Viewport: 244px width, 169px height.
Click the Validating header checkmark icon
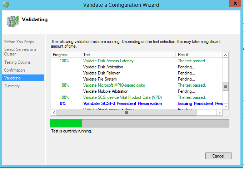click(12, 21)
